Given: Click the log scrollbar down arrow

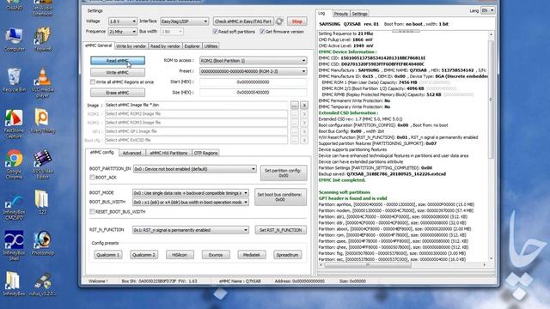Looking at the screenshot, I should point(491,258).
